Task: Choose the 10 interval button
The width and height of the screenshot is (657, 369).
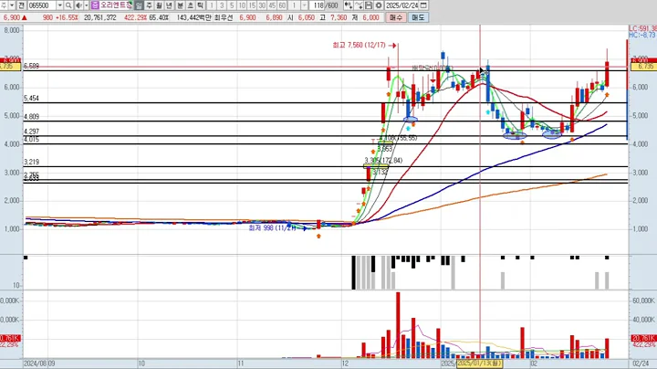Action: pyautogui.click(x=242, y=5)
